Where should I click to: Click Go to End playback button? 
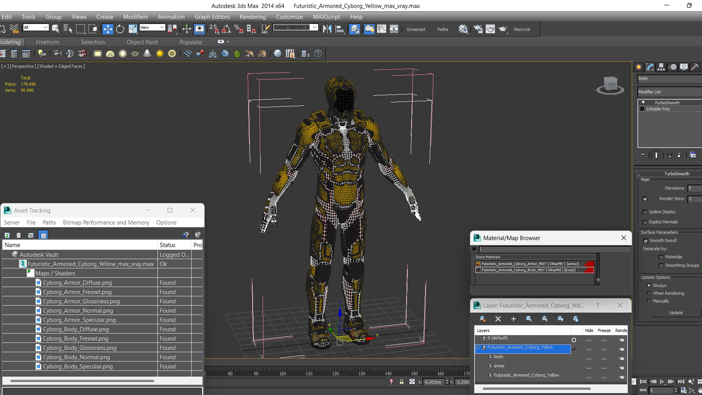[x=681, y=381]
